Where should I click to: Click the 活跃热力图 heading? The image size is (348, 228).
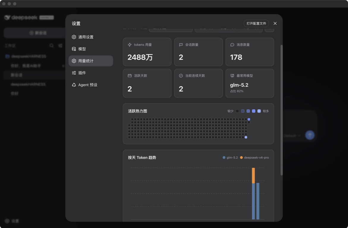[x=138, y=111]
